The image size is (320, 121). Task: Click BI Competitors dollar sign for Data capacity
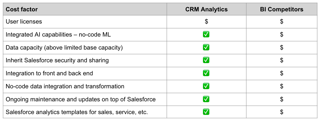tap(281, 47)
